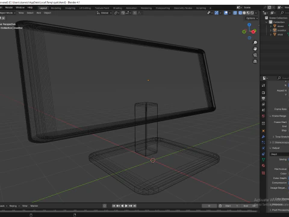Collapse the Output panel
The image size is (289, 217).
click(x=270, y=148)
